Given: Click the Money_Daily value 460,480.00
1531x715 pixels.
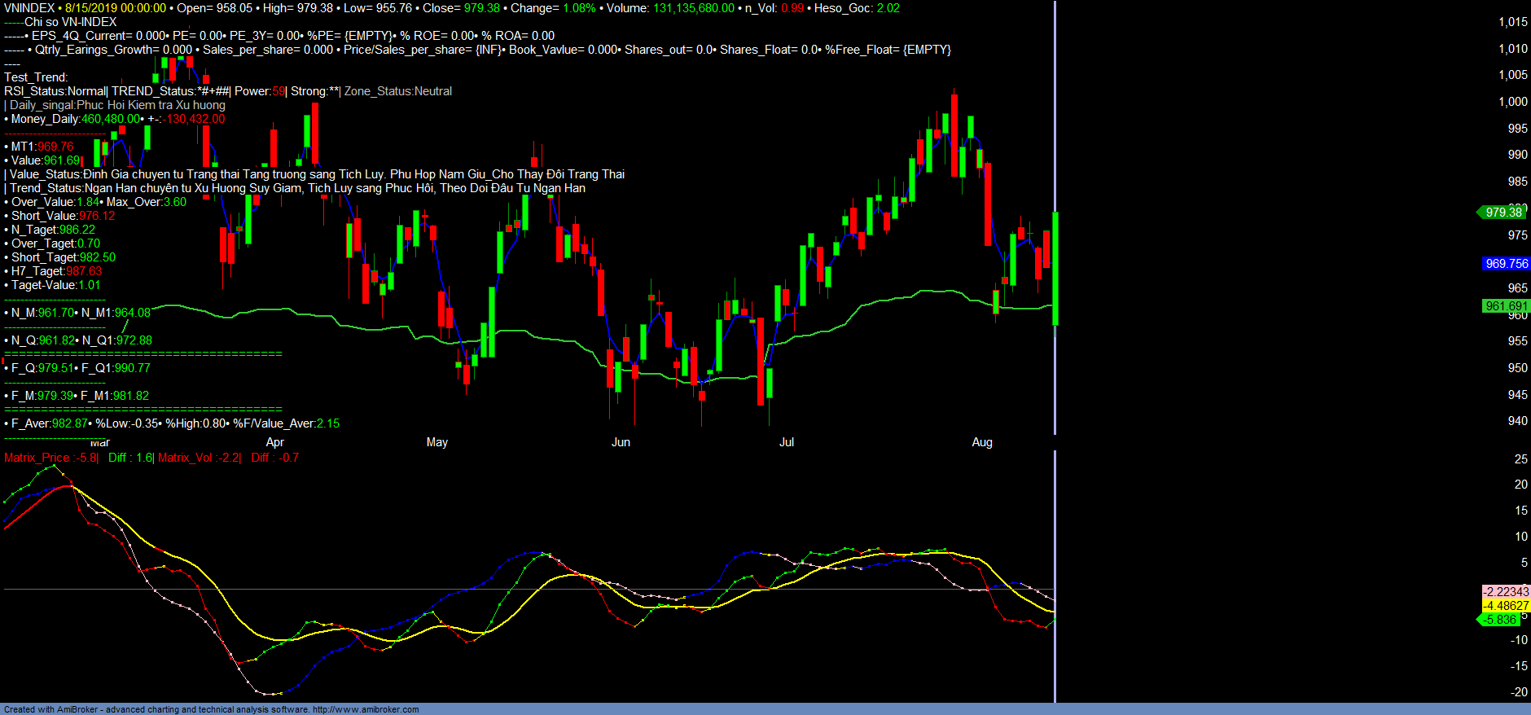Looking at the screenshot, I should (x=110, y=119).
